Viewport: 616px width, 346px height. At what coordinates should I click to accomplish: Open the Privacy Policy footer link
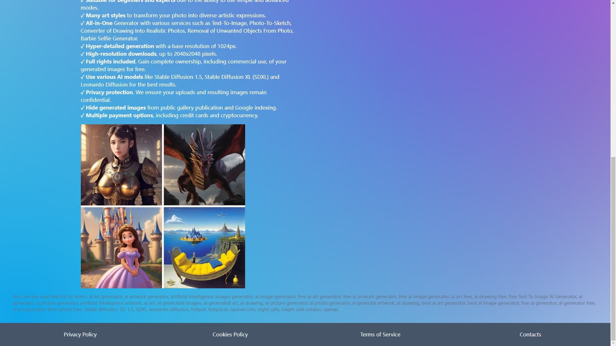click(x=80, y=334)
